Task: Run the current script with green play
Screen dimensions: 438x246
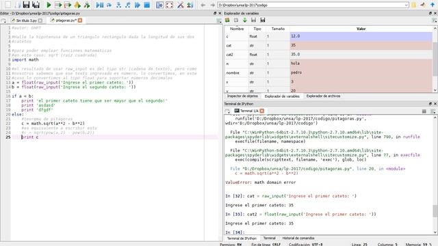Action: 49,5
